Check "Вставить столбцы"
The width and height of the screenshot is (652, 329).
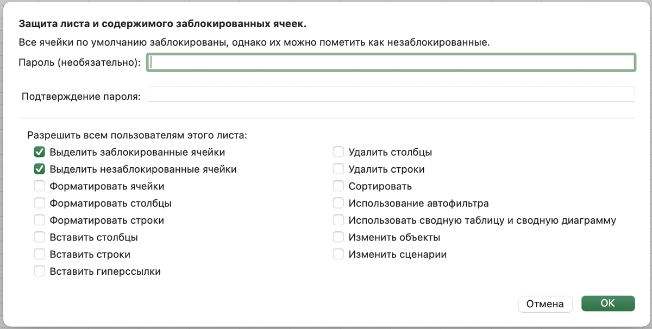39,237
